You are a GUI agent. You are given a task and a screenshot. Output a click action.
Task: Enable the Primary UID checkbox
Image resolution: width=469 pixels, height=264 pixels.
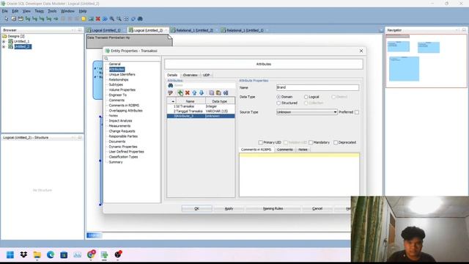[261, 142]
